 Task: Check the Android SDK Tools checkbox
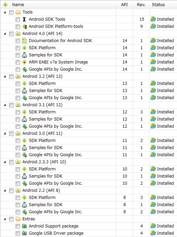[x=18, y=19]
